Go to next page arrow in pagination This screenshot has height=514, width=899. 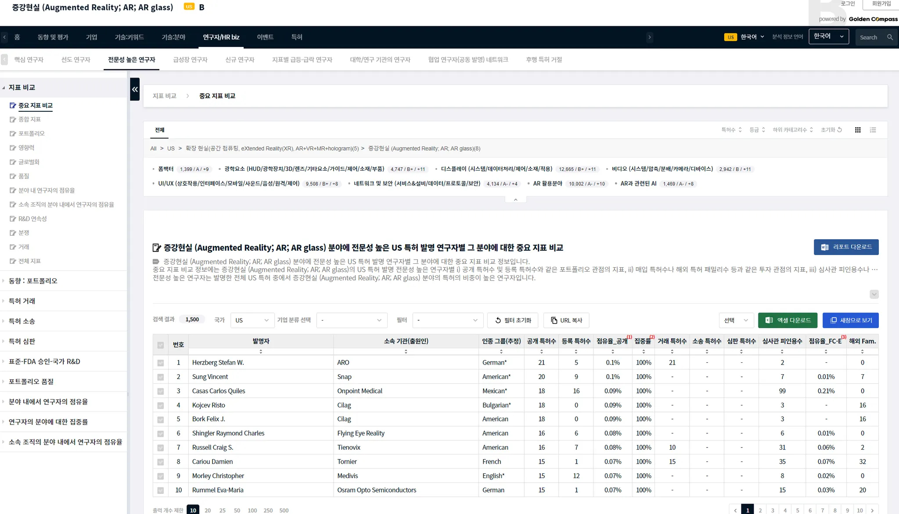(872, 510)
